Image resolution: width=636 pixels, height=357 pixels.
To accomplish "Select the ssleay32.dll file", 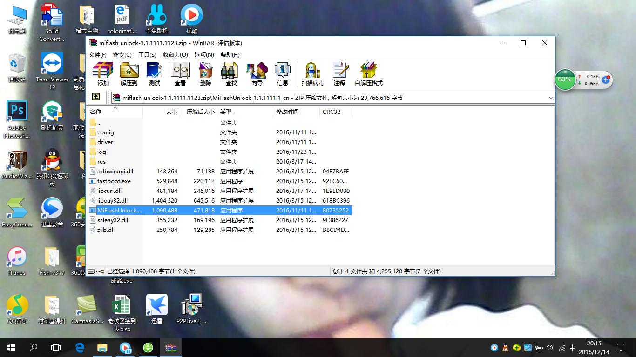I will click(220, 220).
